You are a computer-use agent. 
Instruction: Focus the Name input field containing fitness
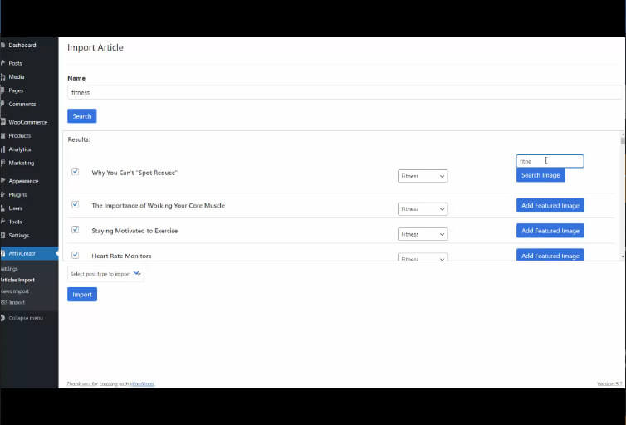[345, 92]
